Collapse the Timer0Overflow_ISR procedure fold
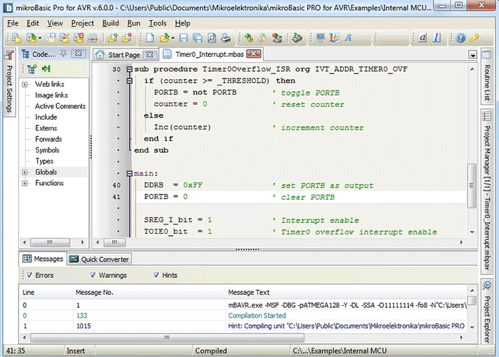Image resolution: width=499 pixels, height=357 pixels. click(x=129, y=70)
